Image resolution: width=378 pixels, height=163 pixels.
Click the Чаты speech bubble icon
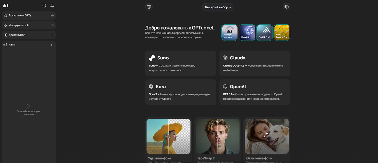click(5, 44)
